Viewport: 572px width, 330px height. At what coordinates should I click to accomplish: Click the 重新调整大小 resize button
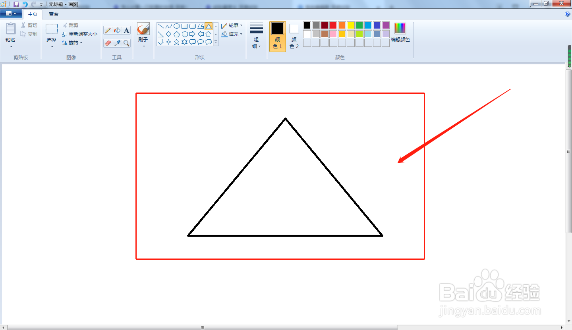coord(79,34)
